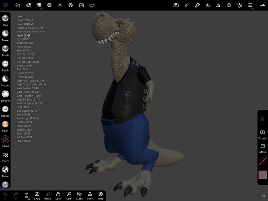The image size is (268, 201).
Task: Select Arms (91.2k) in object list
Action: tap(24, 47)
